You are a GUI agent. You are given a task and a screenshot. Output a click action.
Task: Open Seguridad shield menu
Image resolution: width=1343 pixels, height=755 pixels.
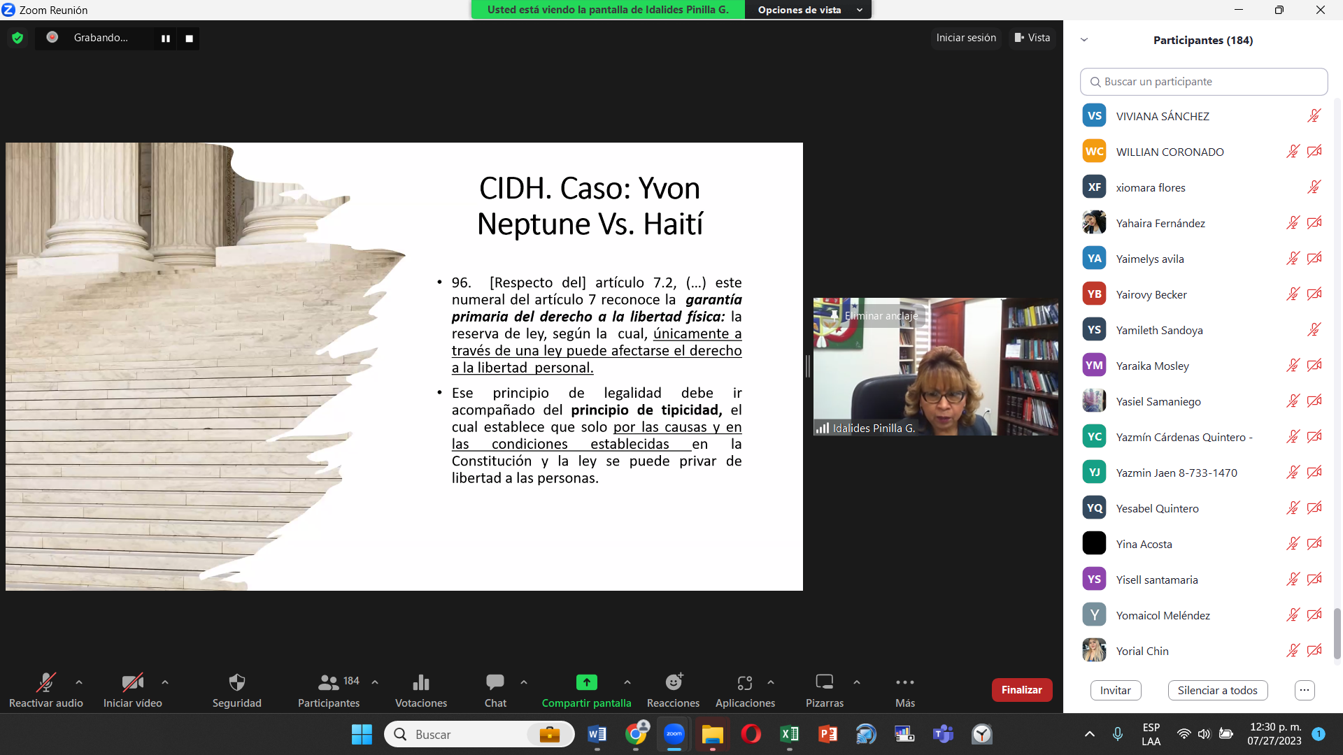tap(237, 682)
